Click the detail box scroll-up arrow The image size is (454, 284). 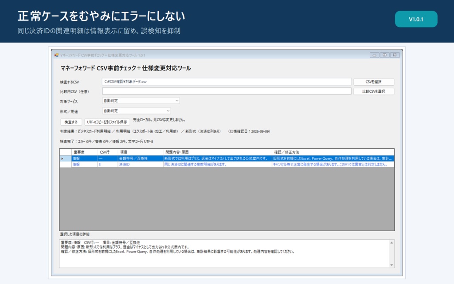(391, 243)
